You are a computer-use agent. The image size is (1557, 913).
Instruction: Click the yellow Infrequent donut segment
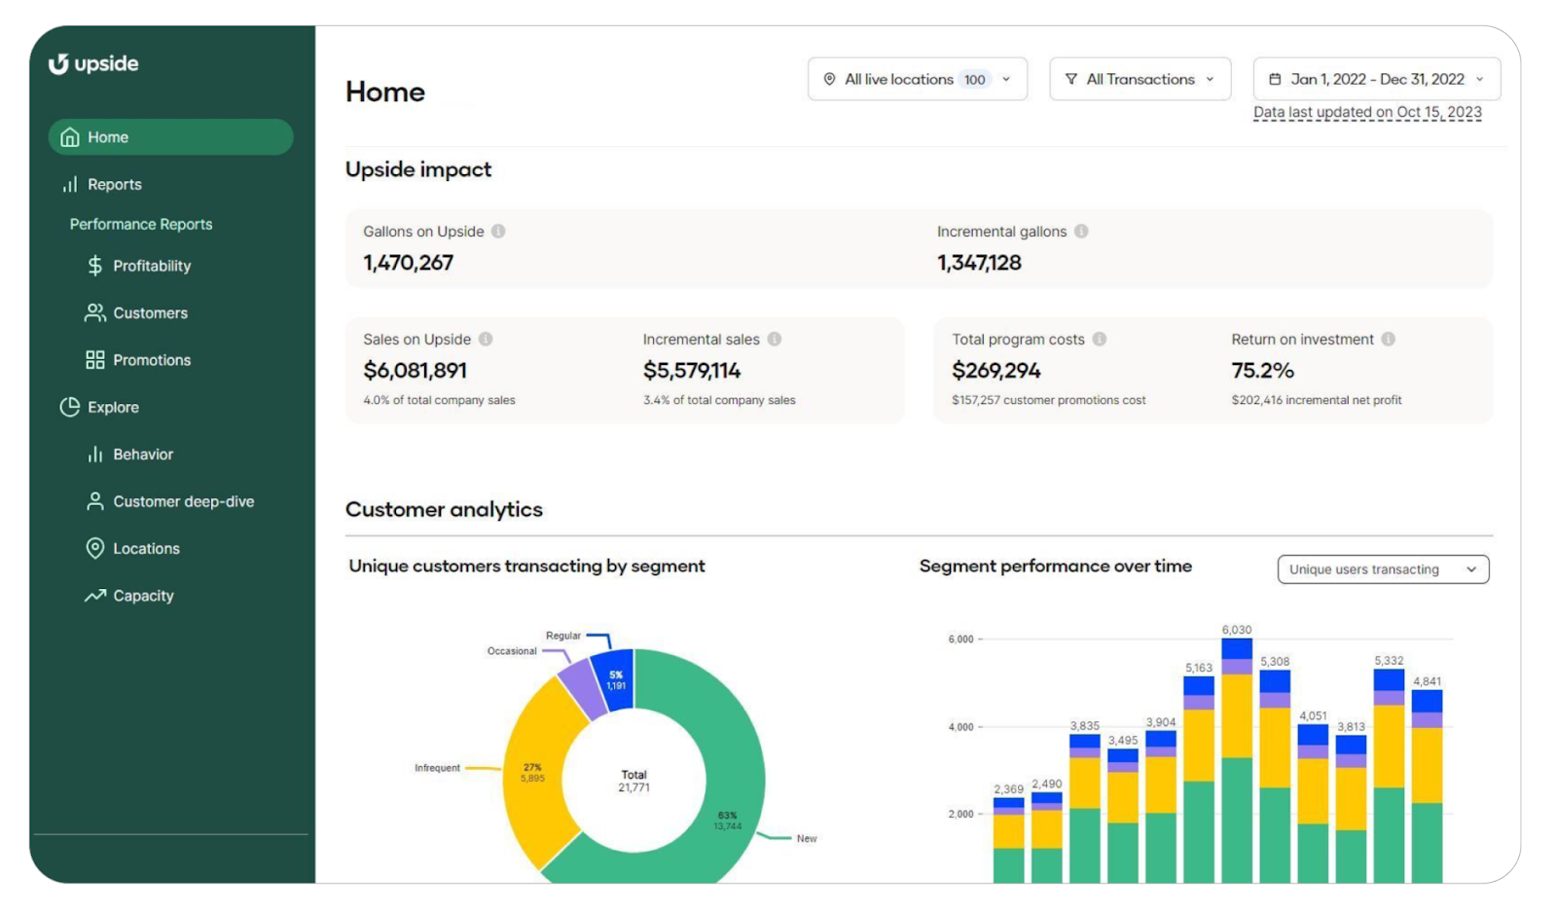point(533,772)
